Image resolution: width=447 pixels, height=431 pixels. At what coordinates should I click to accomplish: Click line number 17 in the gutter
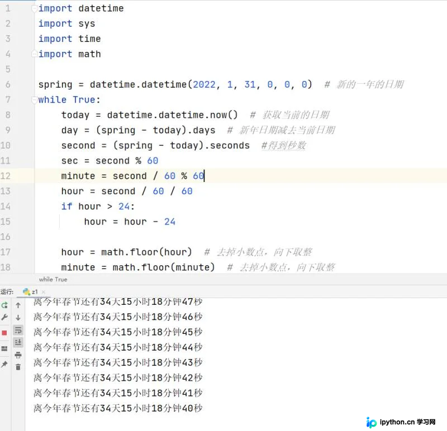(x=6, y=252)
